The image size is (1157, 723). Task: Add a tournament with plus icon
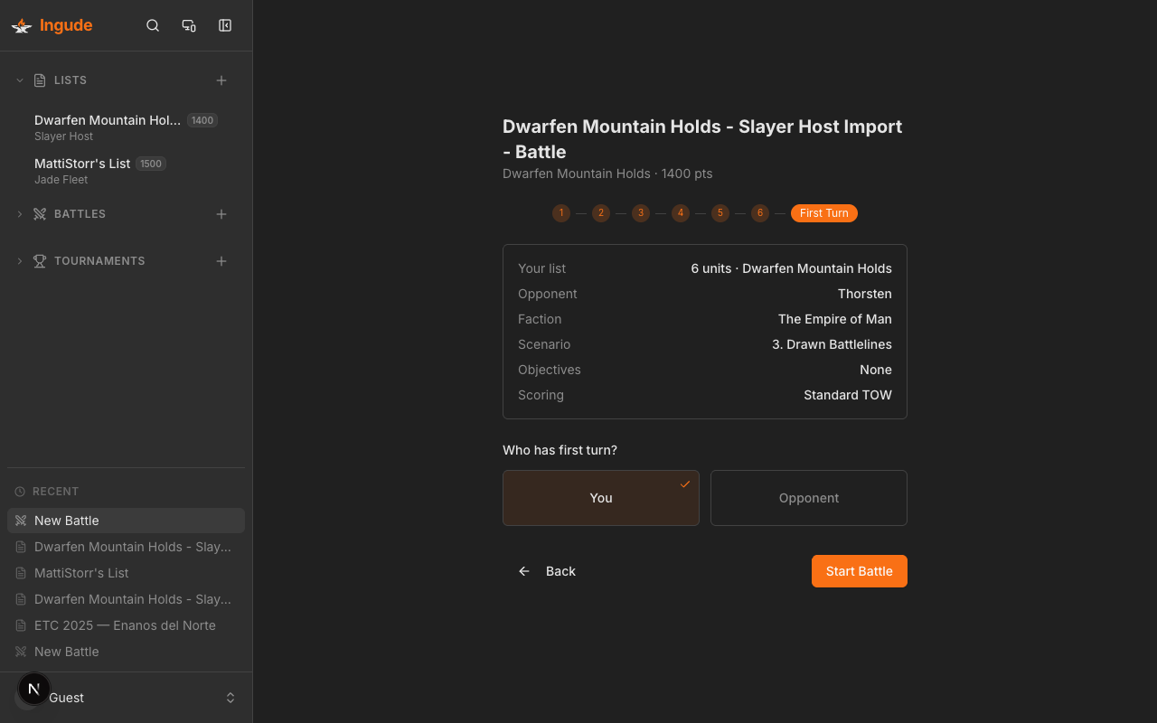pos(221,261)
